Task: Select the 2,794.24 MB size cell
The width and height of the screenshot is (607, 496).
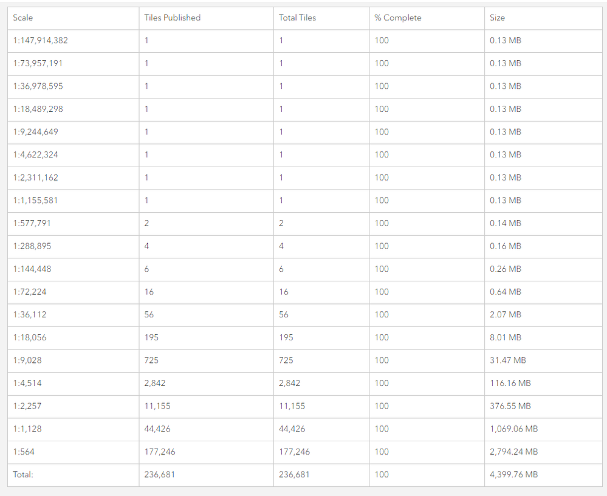Action: pyautogui.click(x=513, y=452)
